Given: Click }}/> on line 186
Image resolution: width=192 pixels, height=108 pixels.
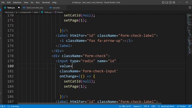Looking at the screenshot, I should (x=64, y=97).
